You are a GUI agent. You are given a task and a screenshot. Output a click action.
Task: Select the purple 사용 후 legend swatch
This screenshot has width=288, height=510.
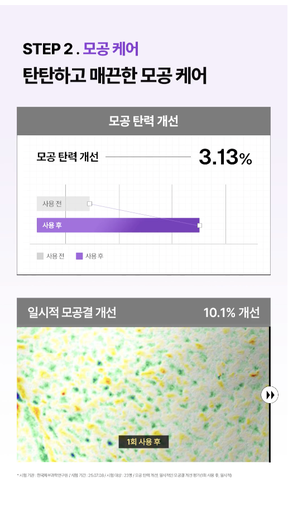tap(79, 256)
